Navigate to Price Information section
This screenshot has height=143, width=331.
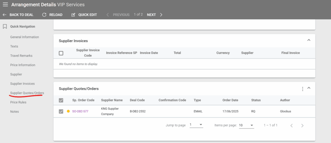(23, 65)
